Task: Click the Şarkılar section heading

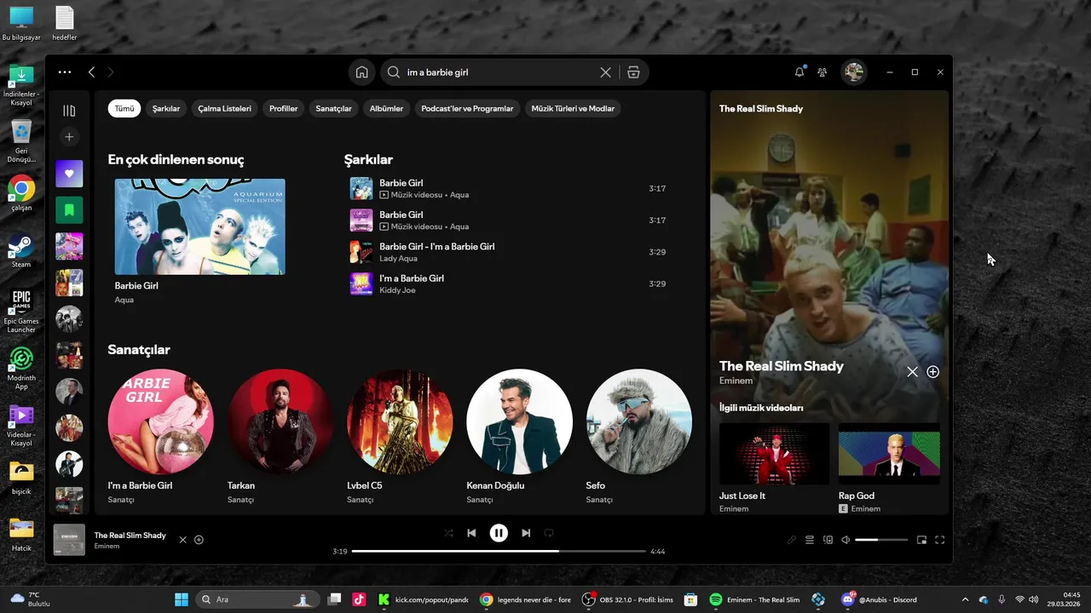Action: tap(368, 160)
